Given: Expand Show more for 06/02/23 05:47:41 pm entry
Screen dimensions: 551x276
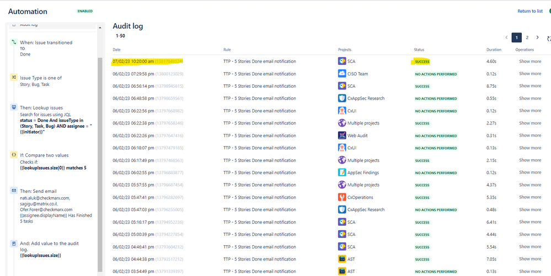Looking at the screenshot, I should (530, 197).
